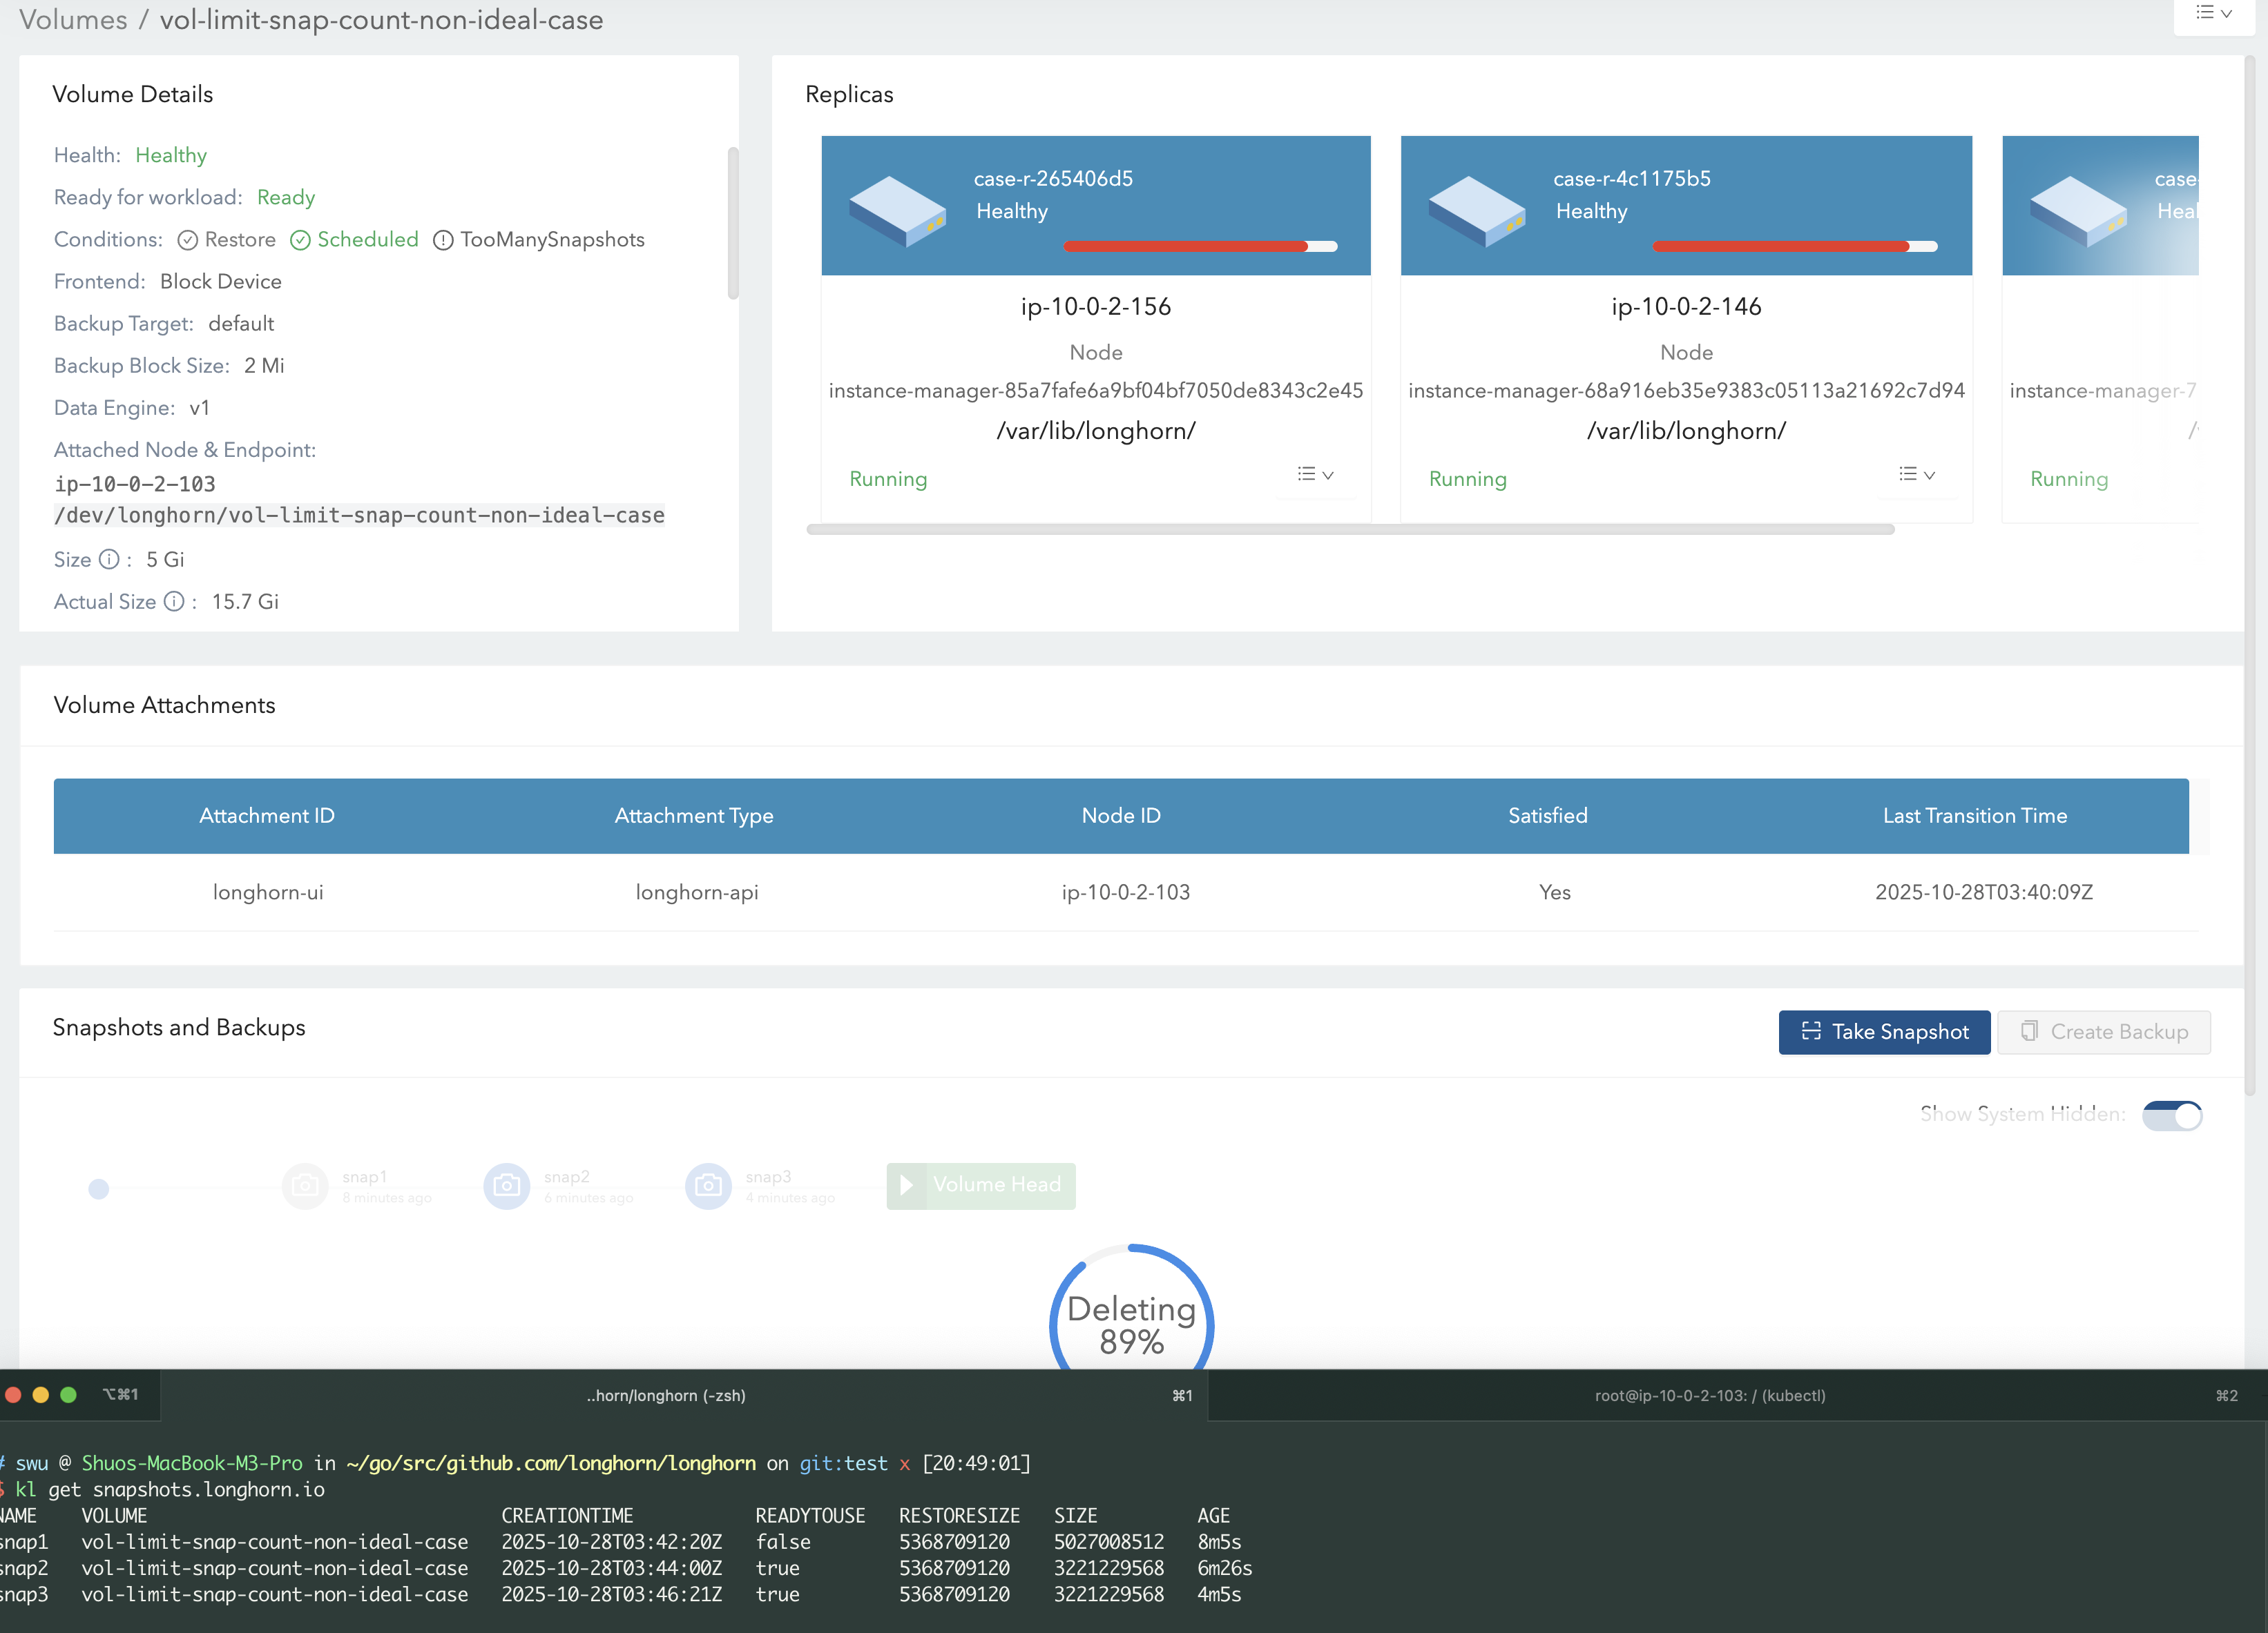The width and height of the screenshot is (2268, 1633).
Task: Click the Restore condition check icon
Action: click(x=187, y=240)
